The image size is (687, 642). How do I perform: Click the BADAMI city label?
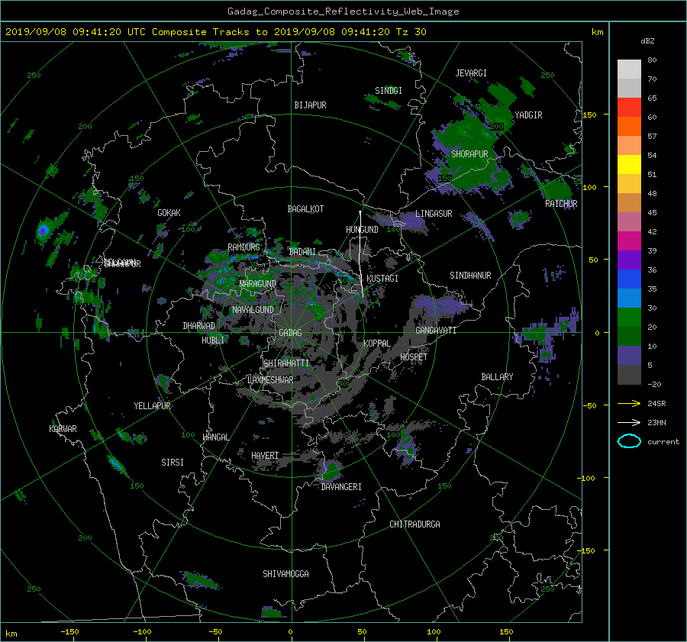click(302, 252)
